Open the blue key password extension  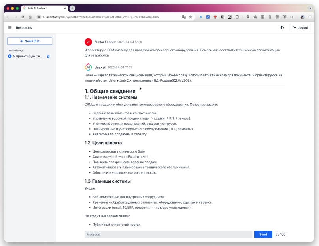tap(208, 17)
